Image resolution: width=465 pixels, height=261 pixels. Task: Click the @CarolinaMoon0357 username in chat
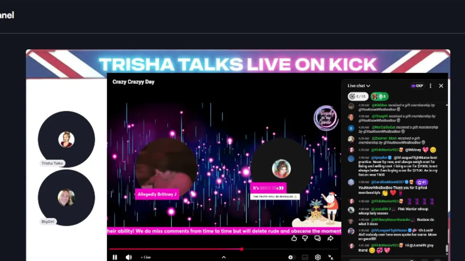click(x=388, y=182)
